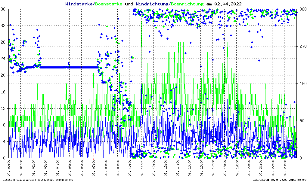Click the '270' right y-axis label

(x=302, y=46)
